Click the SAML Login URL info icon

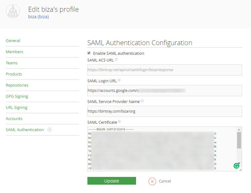119,80
